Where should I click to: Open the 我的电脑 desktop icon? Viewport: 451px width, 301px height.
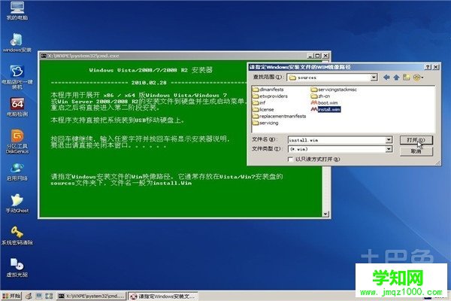pos(17,10)
